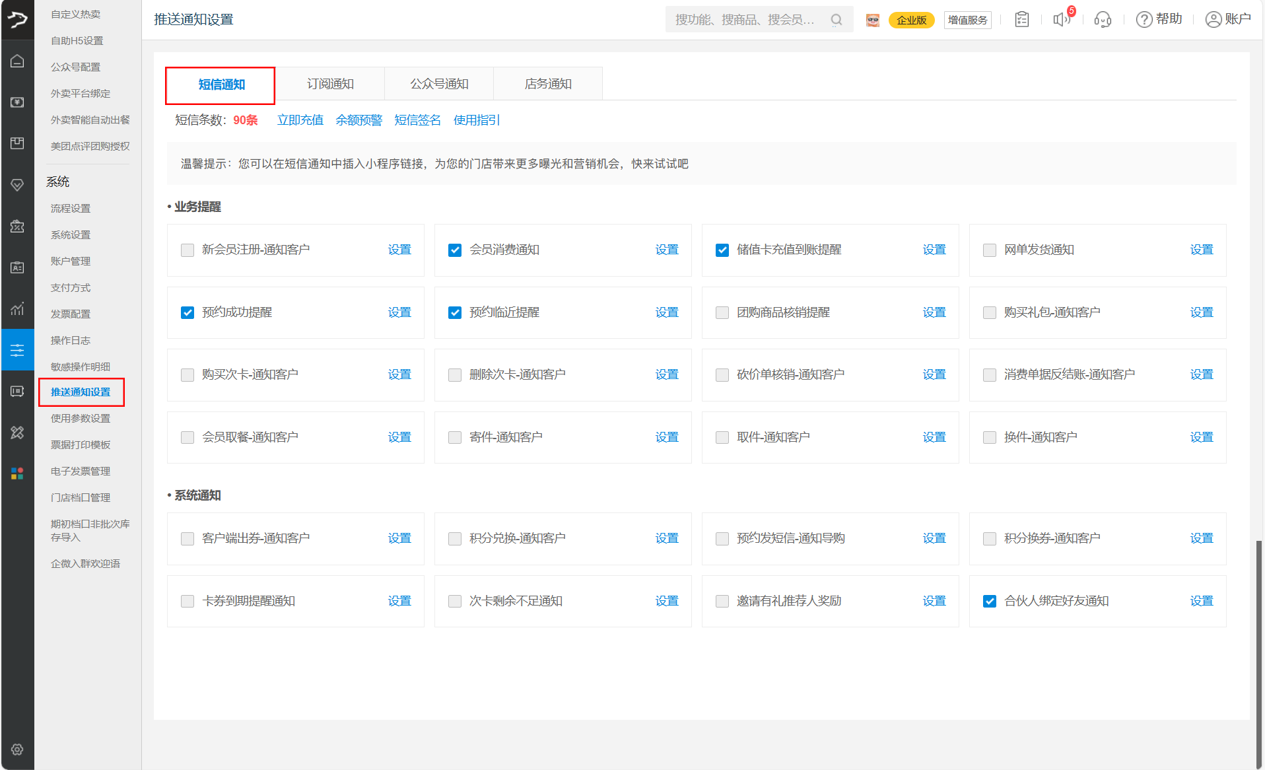Image resolution: width=1265 pixels, height=770 pixels.
Task: Open the settings sliders icon in sidebar
Action: coord(17,350)
